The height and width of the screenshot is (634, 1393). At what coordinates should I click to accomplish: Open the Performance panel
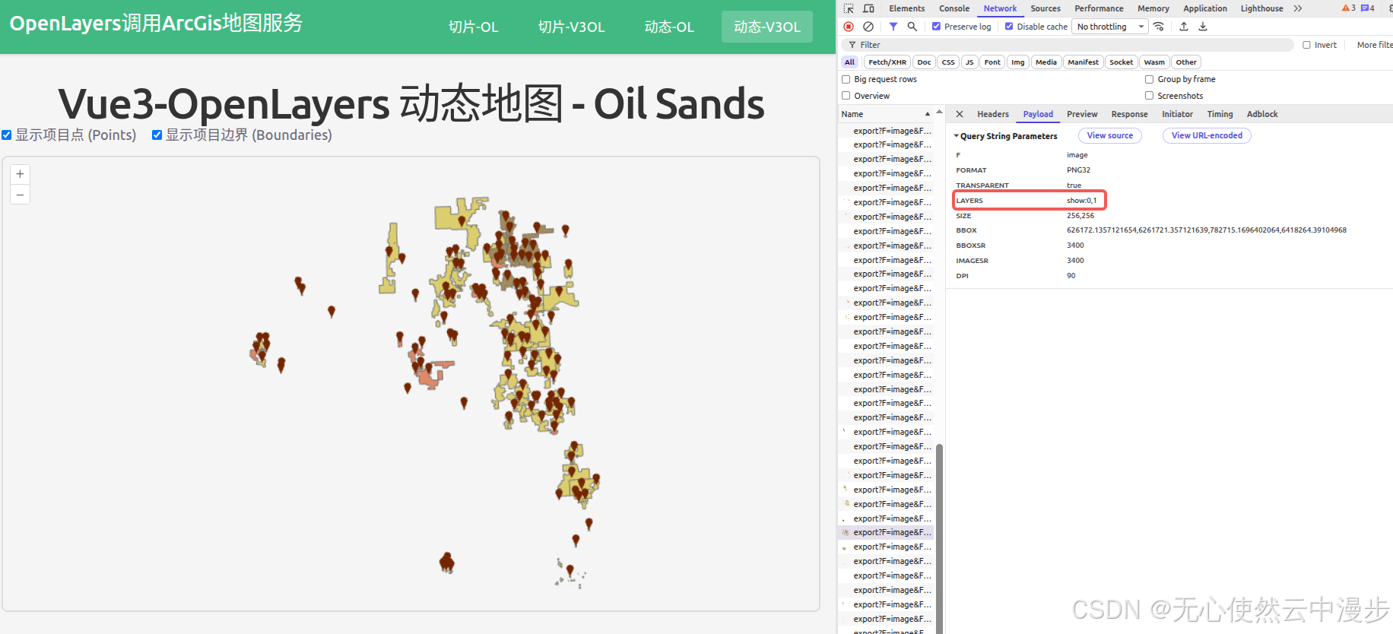1099,8
